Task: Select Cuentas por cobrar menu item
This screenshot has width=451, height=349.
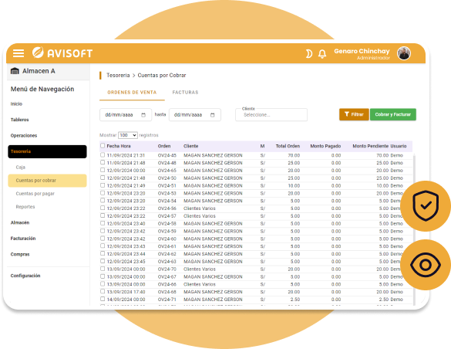Action: coord(47,181)
